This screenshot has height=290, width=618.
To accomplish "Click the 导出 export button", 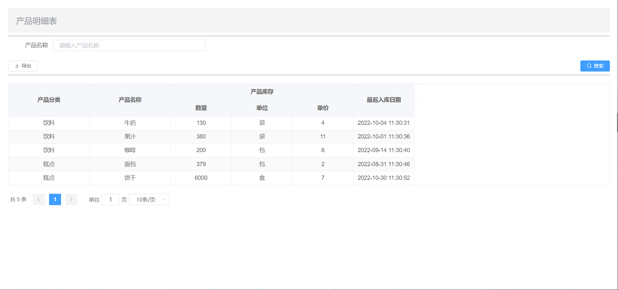I will point(23,66).
